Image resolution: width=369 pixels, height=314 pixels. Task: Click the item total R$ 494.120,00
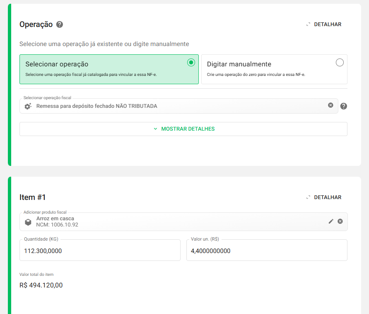(41, 285)
